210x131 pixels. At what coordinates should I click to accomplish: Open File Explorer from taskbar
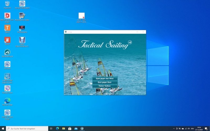pyautogui.click(x=64, y=129)
